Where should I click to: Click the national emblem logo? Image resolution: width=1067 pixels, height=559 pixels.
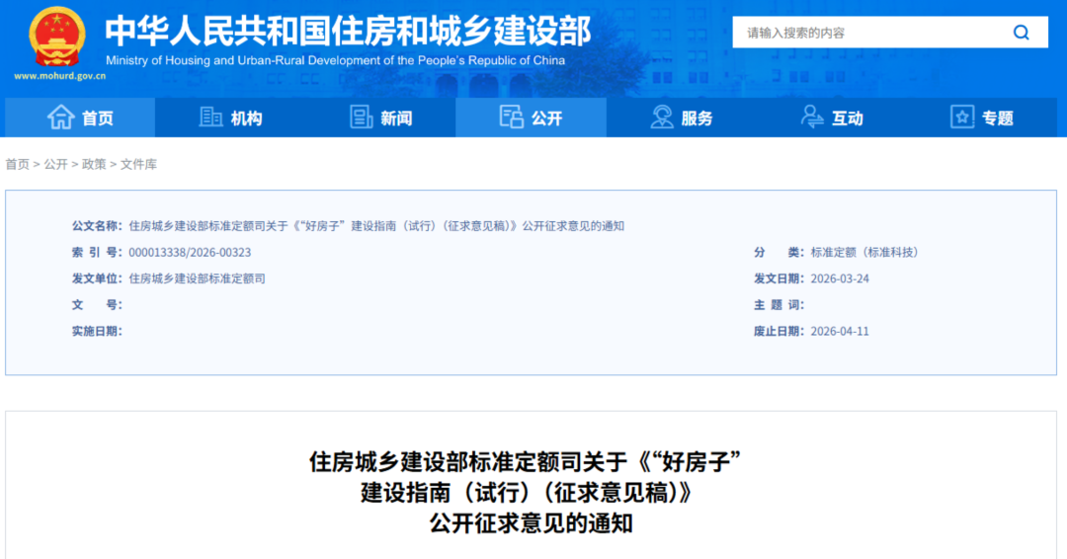(x=57, y=38)
